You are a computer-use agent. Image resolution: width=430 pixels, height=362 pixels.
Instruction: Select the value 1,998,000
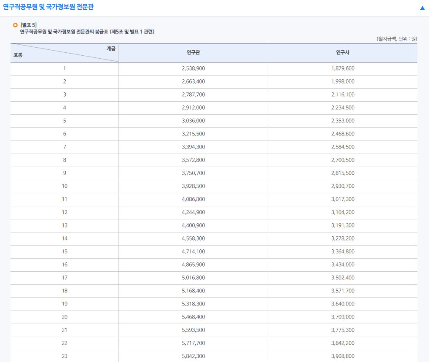click(343, 81)
